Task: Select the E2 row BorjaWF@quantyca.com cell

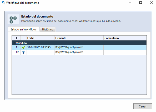Action: (x=79, y=52)
